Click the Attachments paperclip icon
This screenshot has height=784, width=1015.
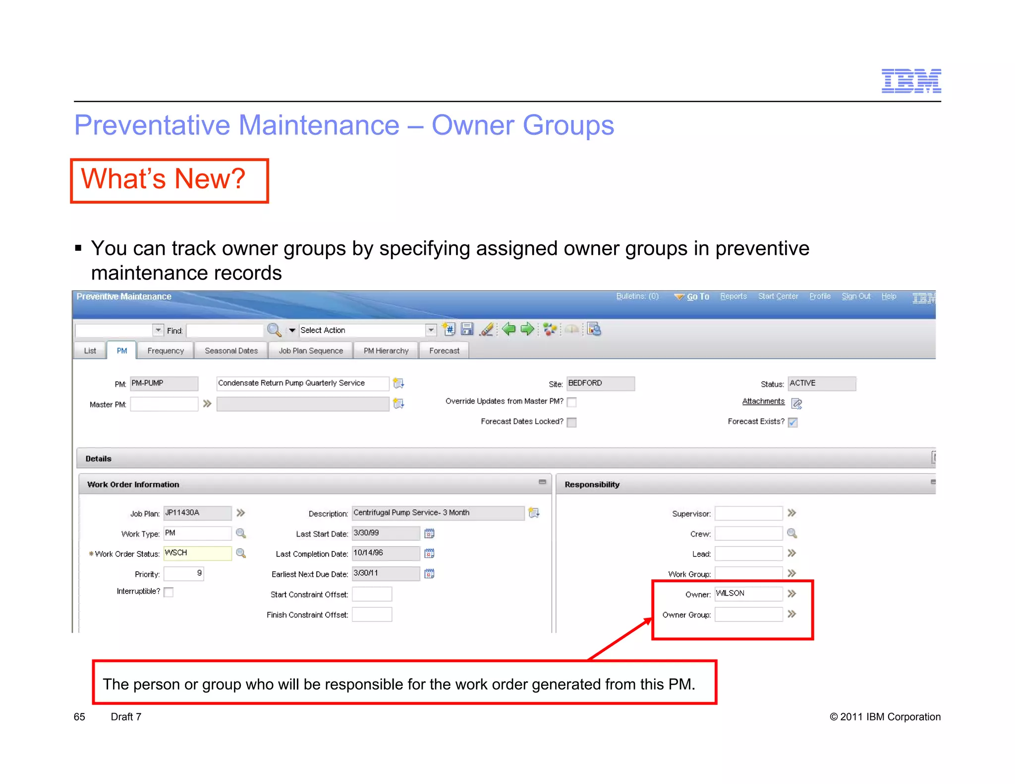(x=796, y=403)
